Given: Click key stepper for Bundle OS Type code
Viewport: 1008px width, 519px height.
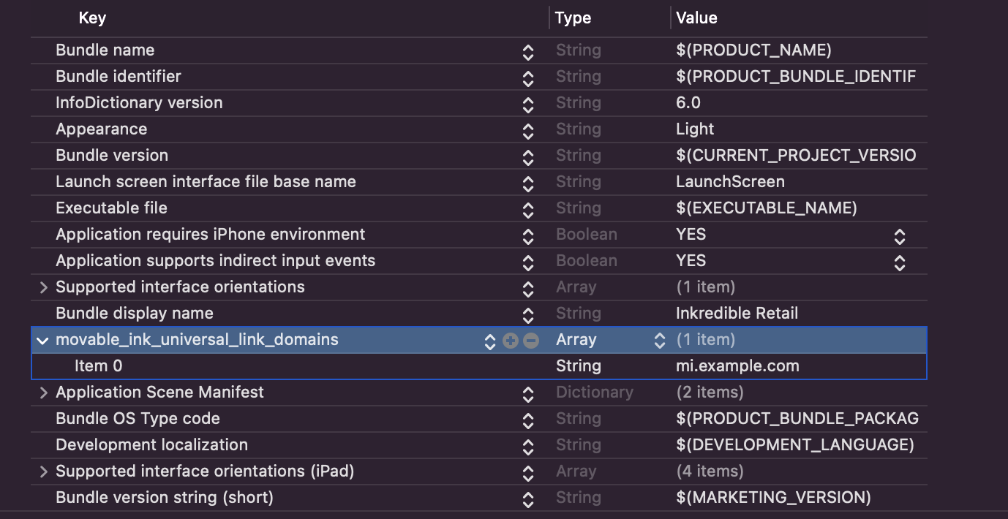Looking at the screenshot, I should pyautogui.click(x=528, y=420).
